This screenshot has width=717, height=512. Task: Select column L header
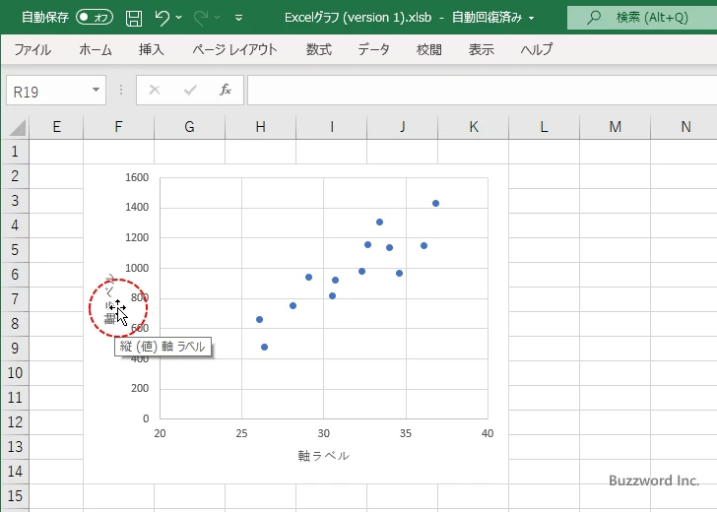pyautogui.click(x=544, y=127)
